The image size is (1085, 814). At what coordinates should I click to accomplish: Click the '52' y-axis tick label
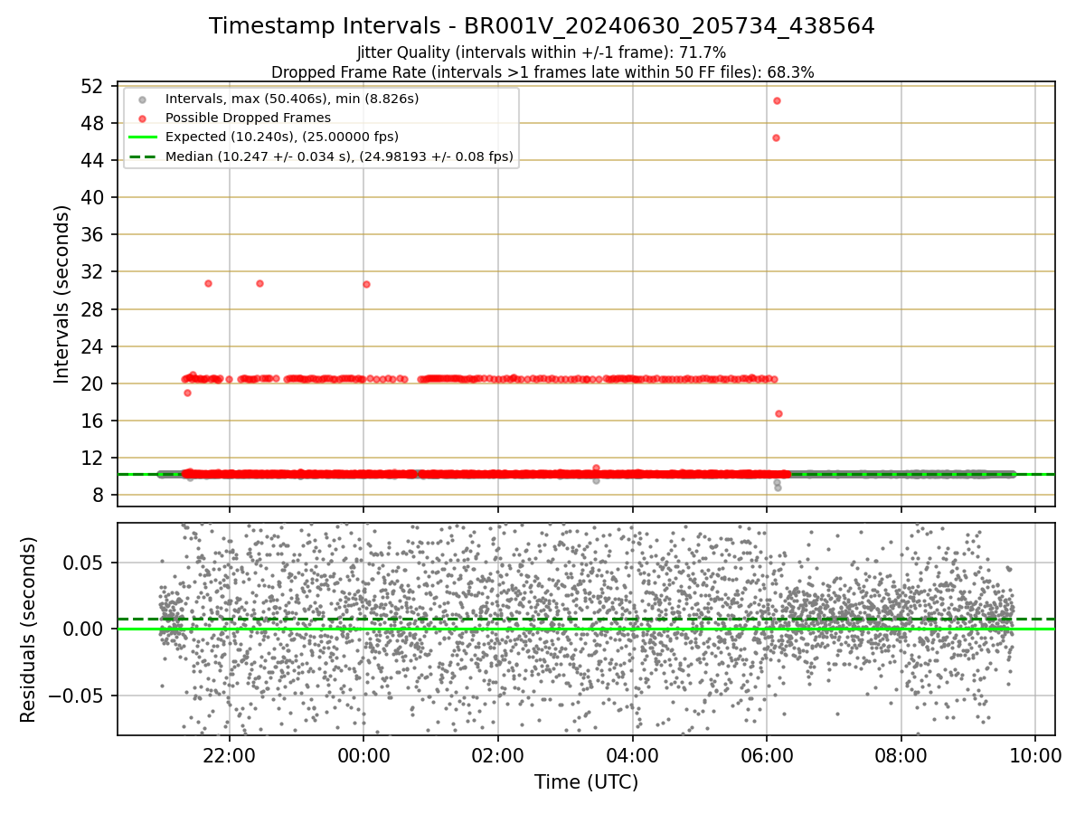[x=92, y=86]
